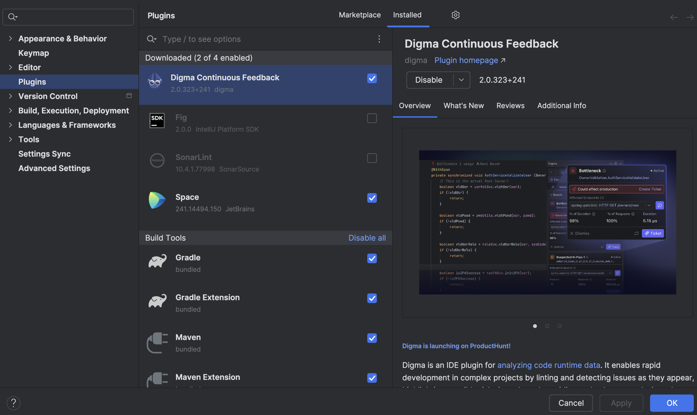Open the Reviews tab
Image resolution: width=697 pixels, height=415 pixels.
[510, 106]
